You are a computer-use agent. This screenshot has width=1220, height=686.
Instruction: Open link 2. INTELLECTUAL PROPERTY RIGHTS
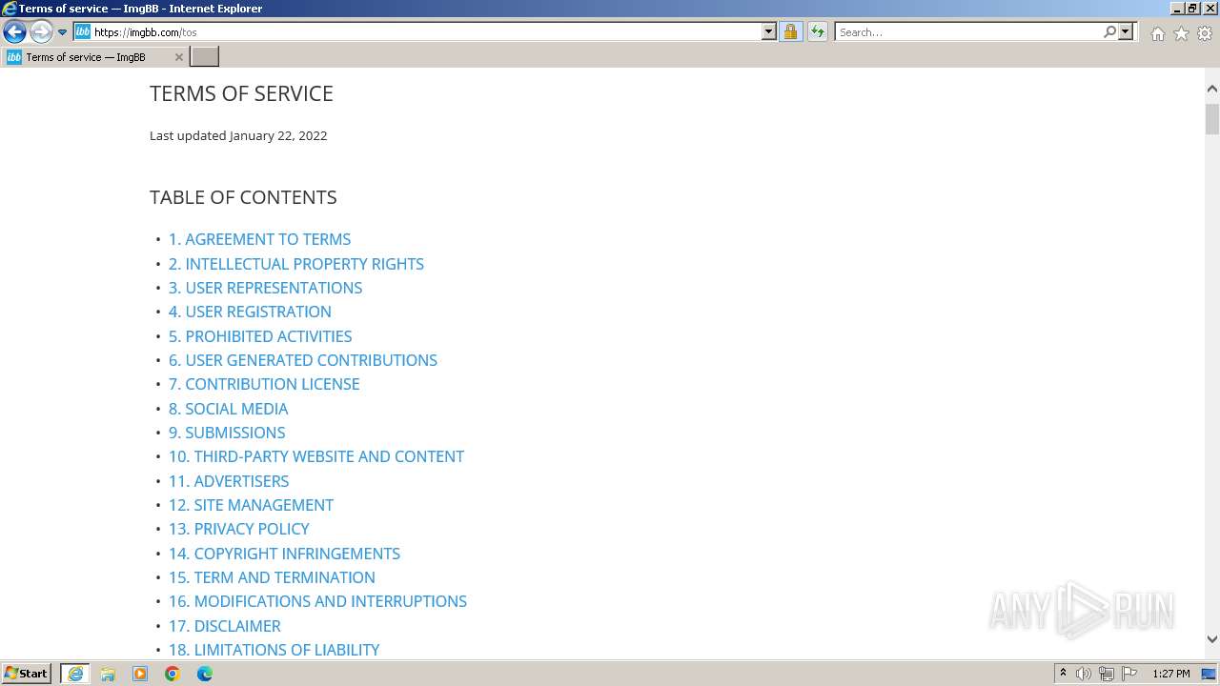click(x=296, y=264)
